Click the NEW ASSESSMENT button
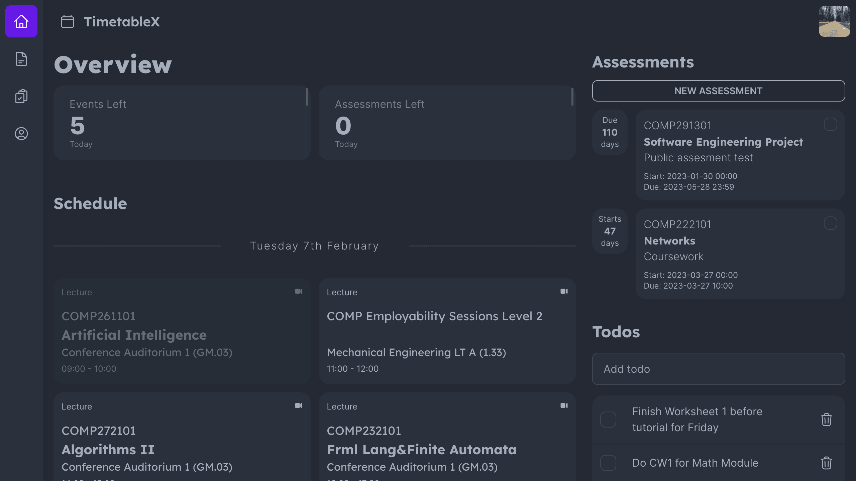 (719, 91)
